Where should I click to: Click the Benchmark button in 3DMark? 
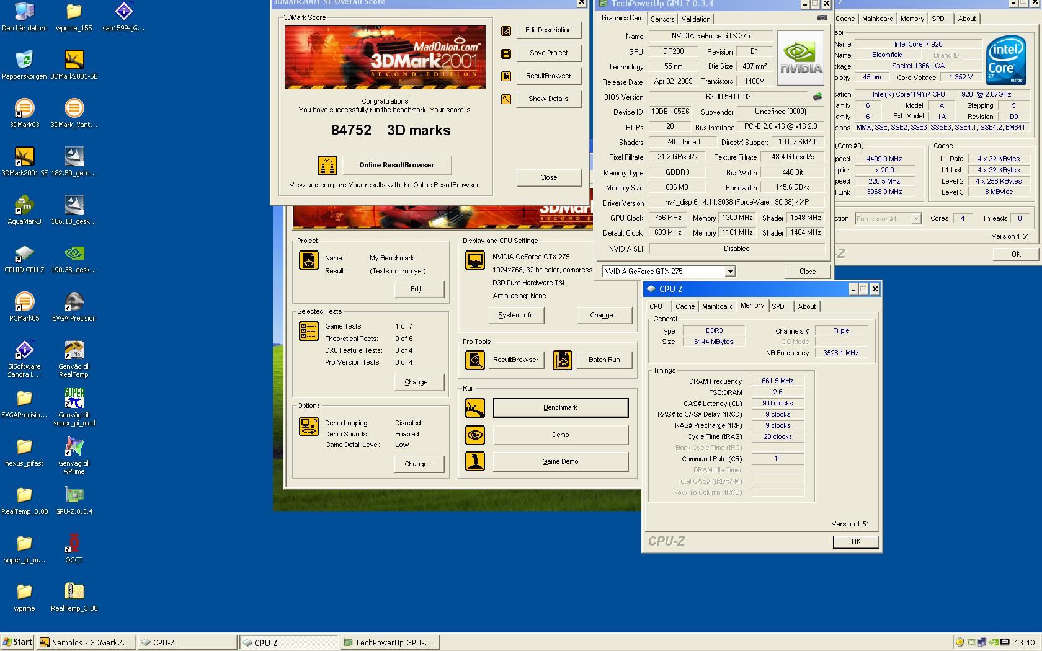560,407
